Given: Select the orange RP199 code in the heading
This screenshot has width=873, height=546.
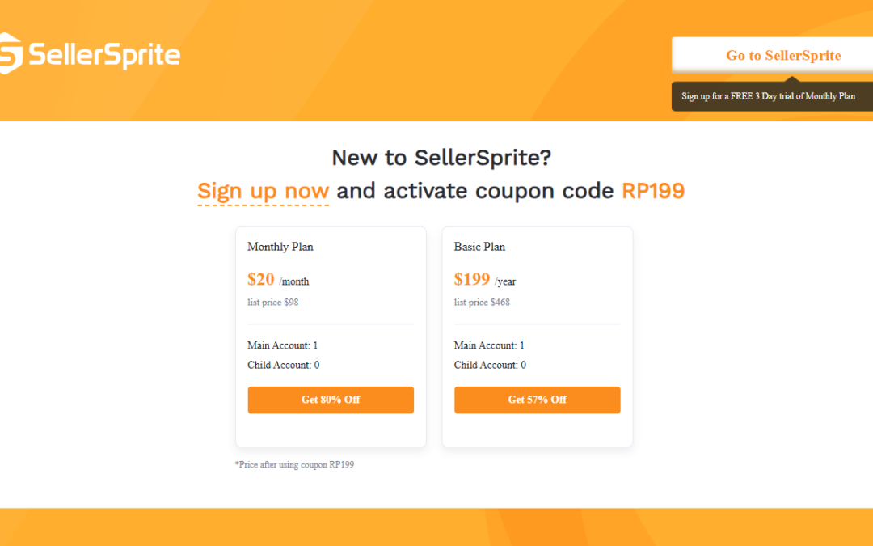Looking at the screenshot, I should click(652, 191).
